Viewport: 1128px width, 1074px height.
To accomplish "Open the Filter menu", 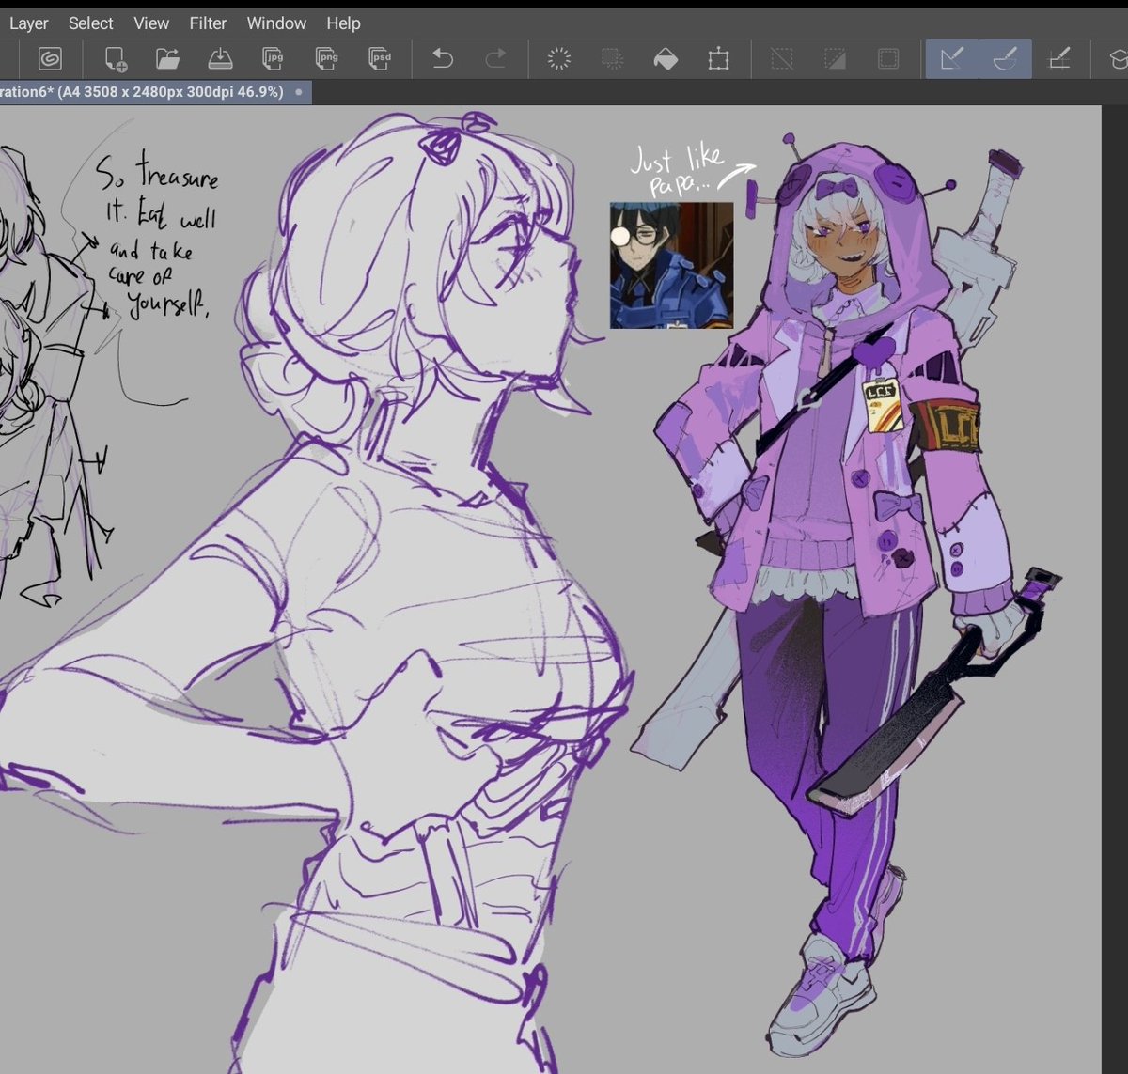I will (208, 23).
